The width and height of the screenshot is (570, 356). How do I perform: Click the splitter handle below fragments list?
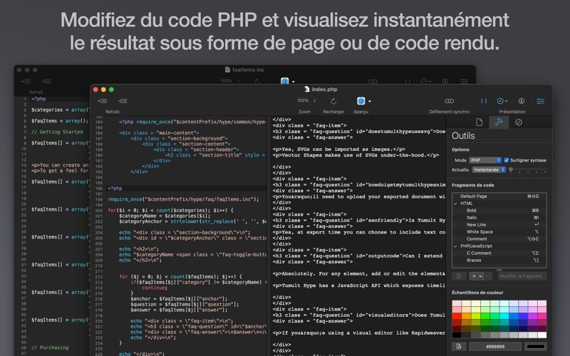pyautogui.click(x=499, y=270)
